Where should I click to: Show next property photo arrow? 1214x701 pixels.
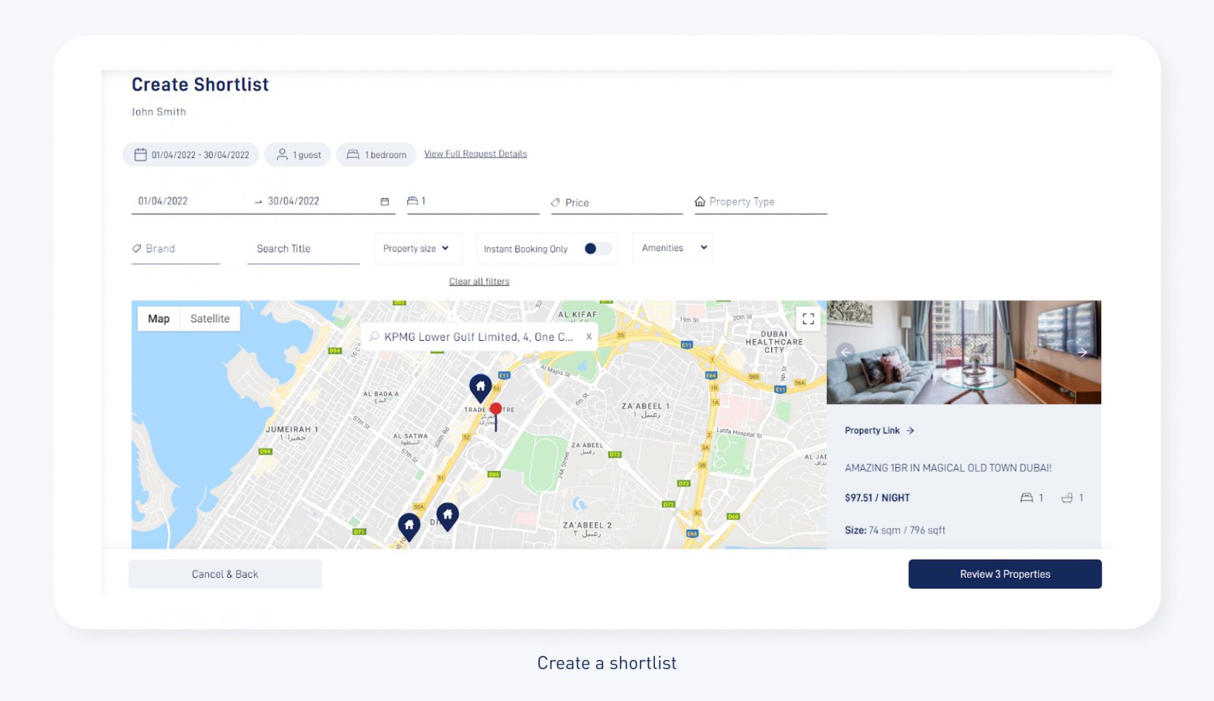pos(1082,353)
